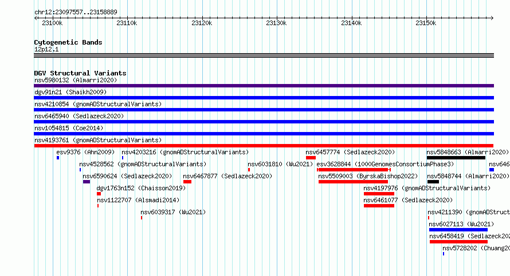Viewport: 510px width, 276px height.
Task: Select the blue nsv1054815 variant bar
Action: point(264,134)
